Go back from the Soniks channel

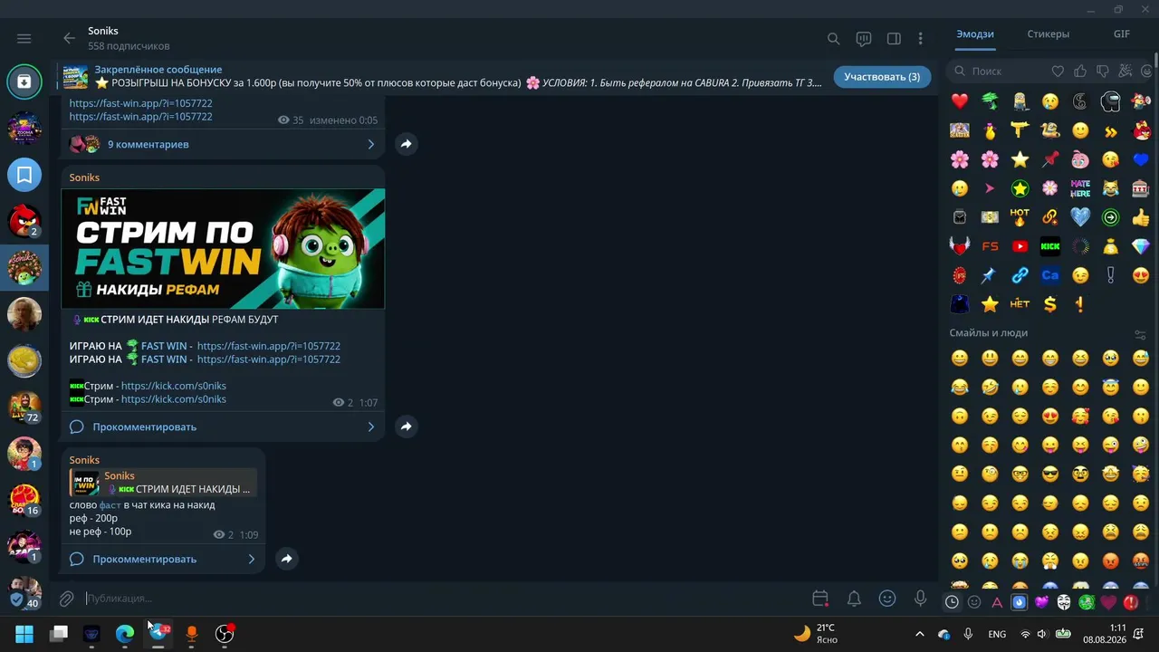(69, 38)
